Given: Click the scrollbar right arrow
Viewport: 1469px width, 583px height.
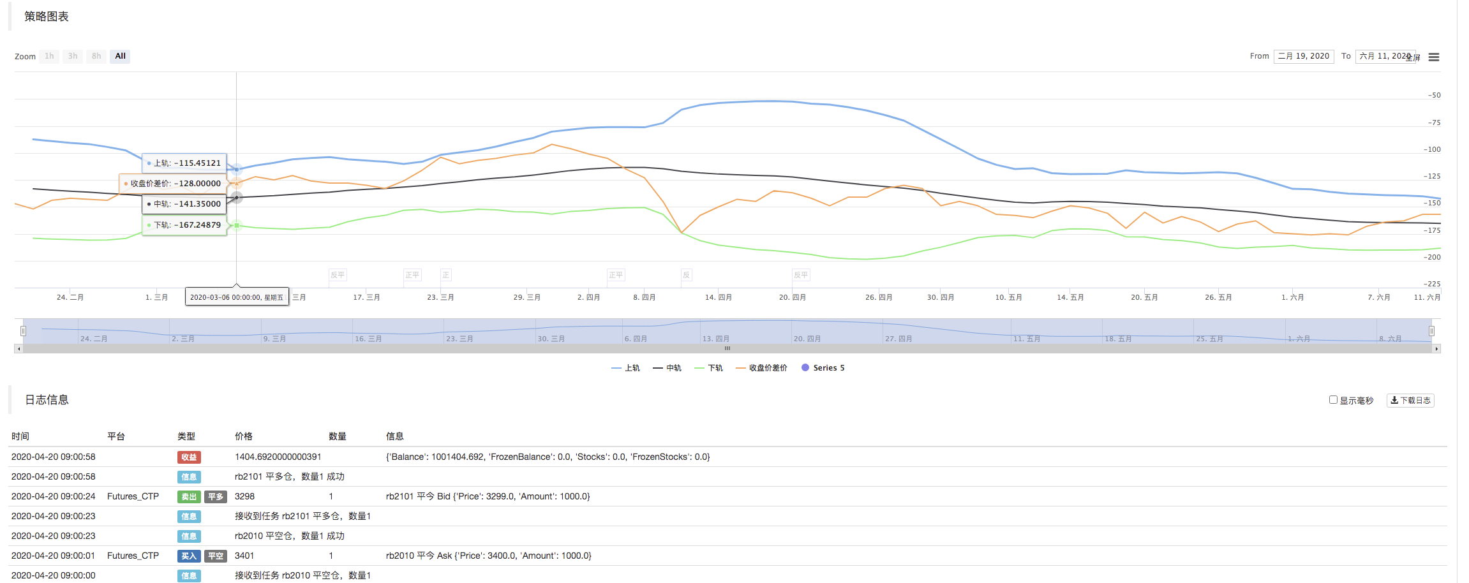Looking at the screenshot, I should (x=1436, y=349).
